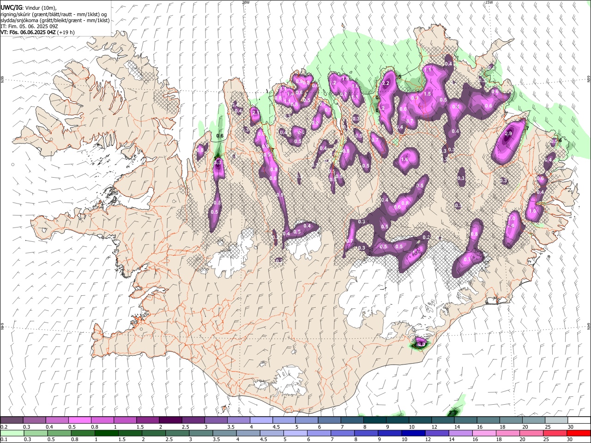This screenshot has height=443, width=591.
Task: Click the 'rigning/skúrir' legend description line
Action: pos(53,14)
